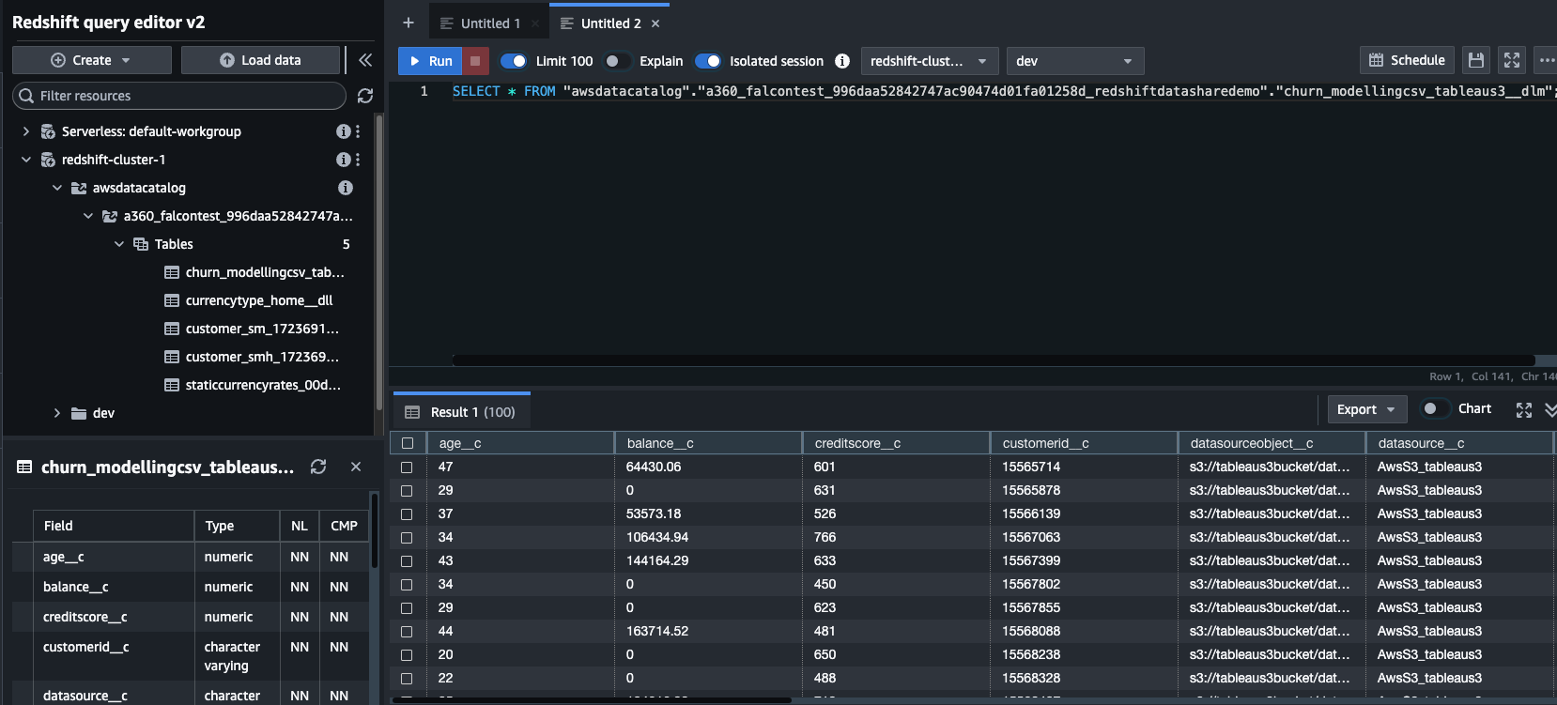Open info for redshift-cluster-1

(x=343, y=160)
